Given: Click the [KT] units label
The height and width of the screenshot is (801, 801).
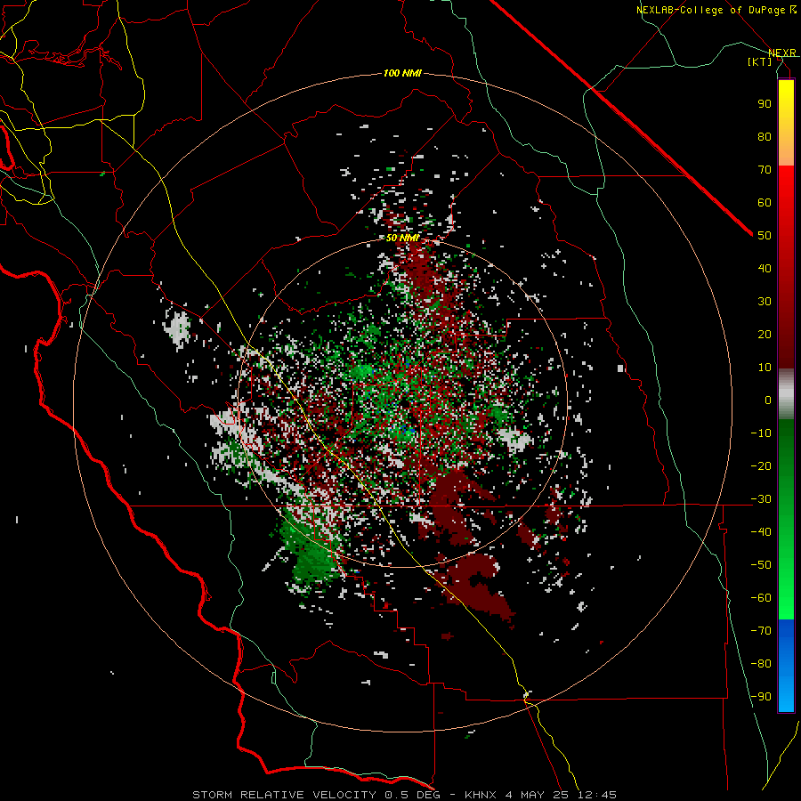Looking at the screenshot, I should (760, 61).
